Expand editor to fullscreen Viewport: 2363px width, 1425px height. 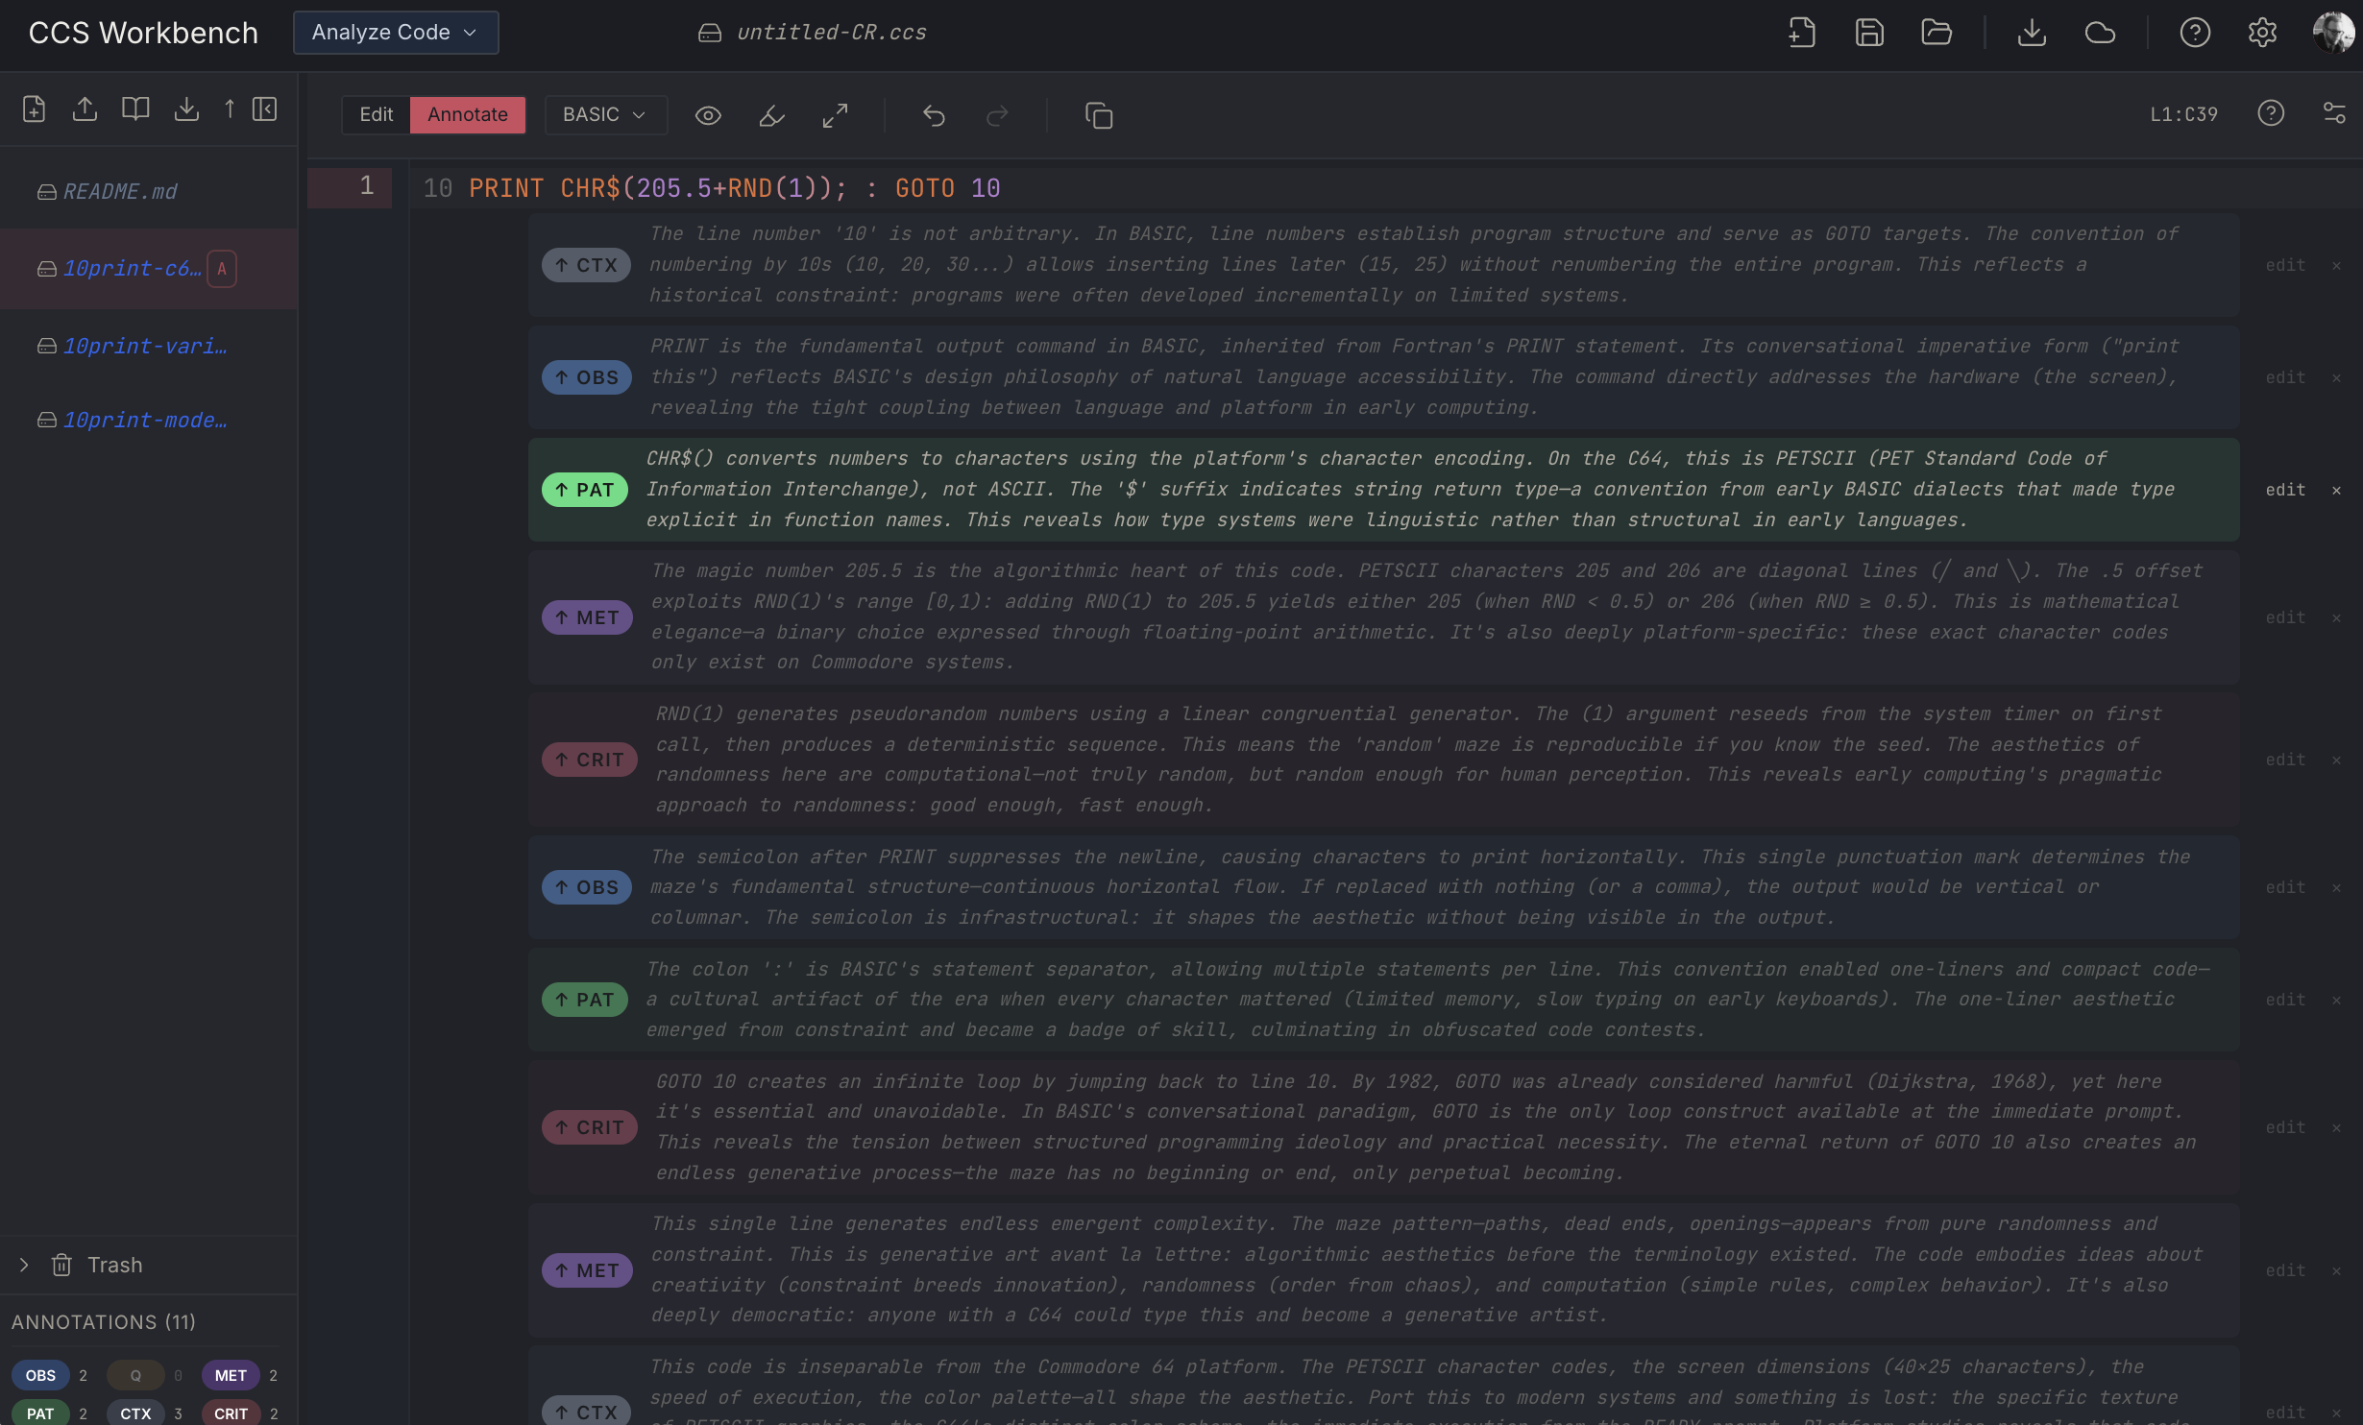[x=835, y=115]
